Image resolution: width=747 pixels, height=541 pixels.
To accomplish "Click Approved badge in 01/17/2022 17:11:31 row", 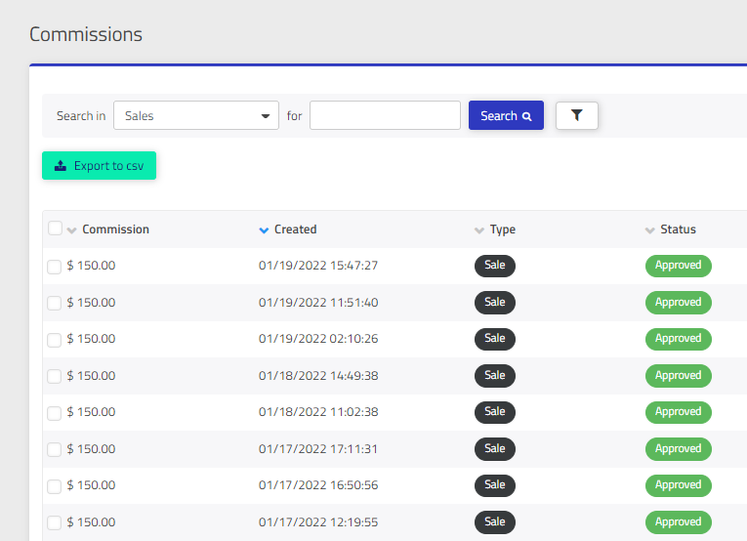I will [x=678, y=449].
